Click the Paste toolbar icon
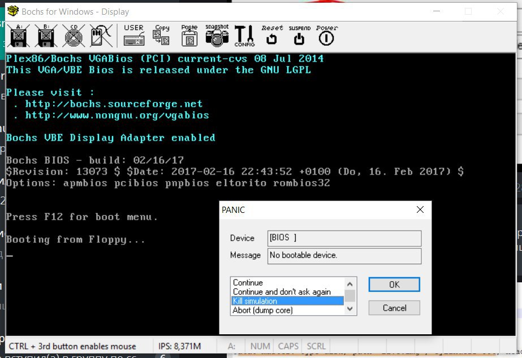This screenshot has width=522, height=358. coord(189,35)
